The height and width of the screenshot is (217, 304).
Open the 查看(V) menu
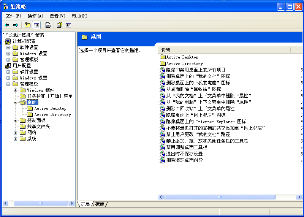57,16
